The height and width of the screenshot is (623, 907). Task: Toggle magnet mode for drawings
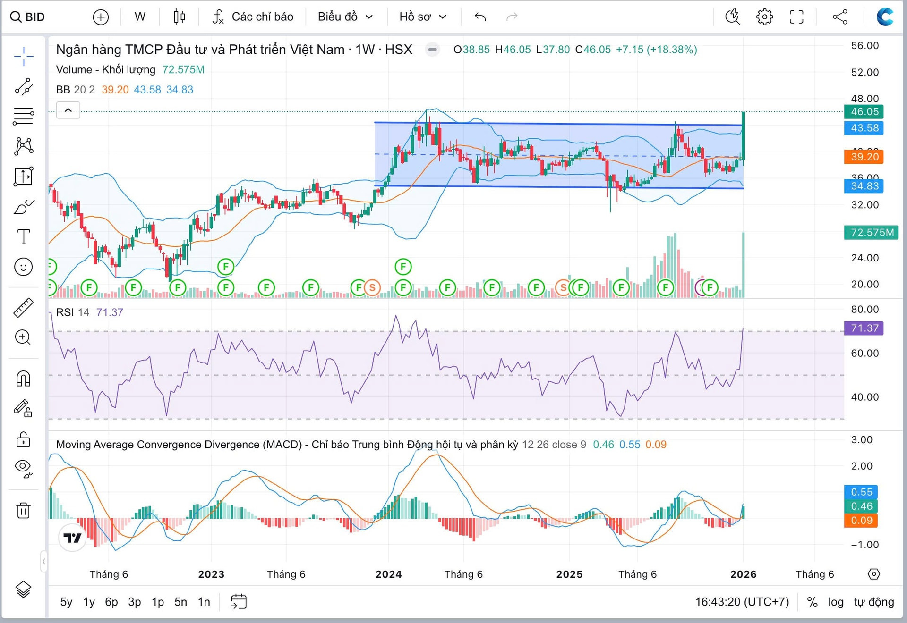[23, 379]
